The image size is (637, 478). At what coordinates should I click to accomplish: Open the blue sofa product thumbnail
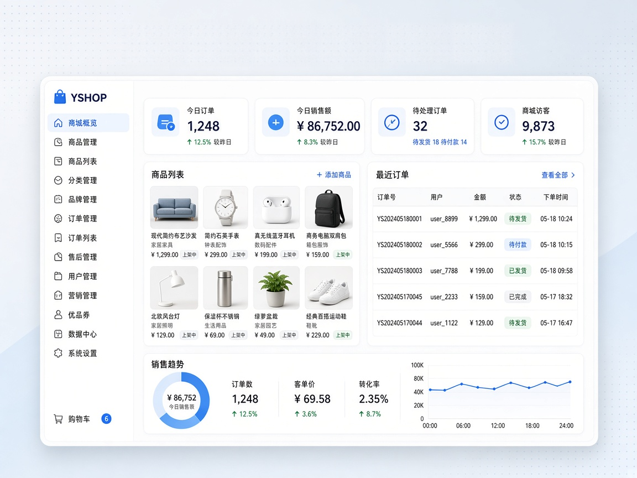coord(174,207)
